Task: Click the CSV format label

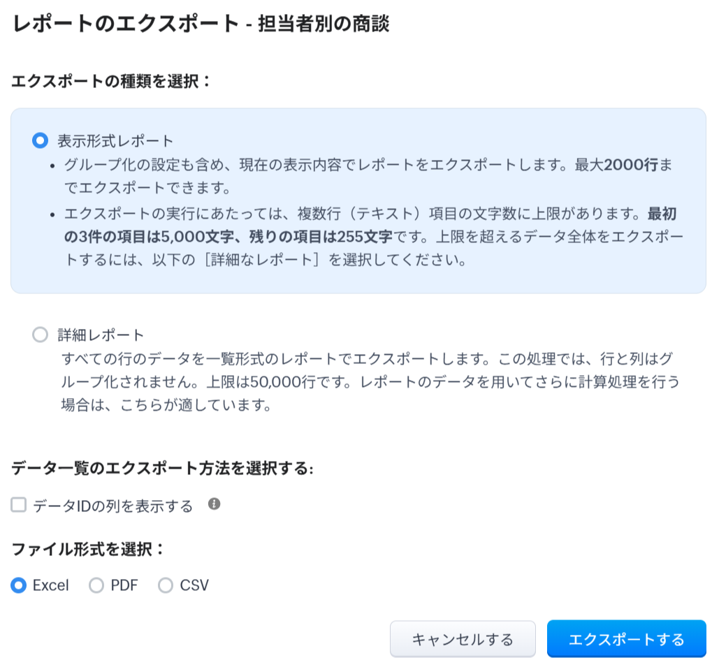Action: (194, 585)
